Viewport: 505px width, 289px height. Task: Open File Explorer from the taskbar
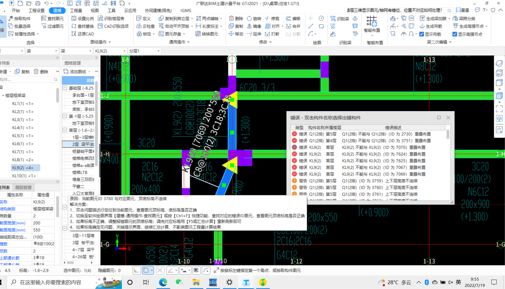(196, 282)
